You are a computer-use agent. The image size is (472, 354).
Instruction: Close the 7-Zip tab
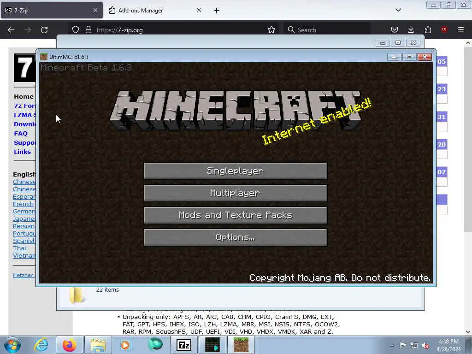click(x=95, y=10)
